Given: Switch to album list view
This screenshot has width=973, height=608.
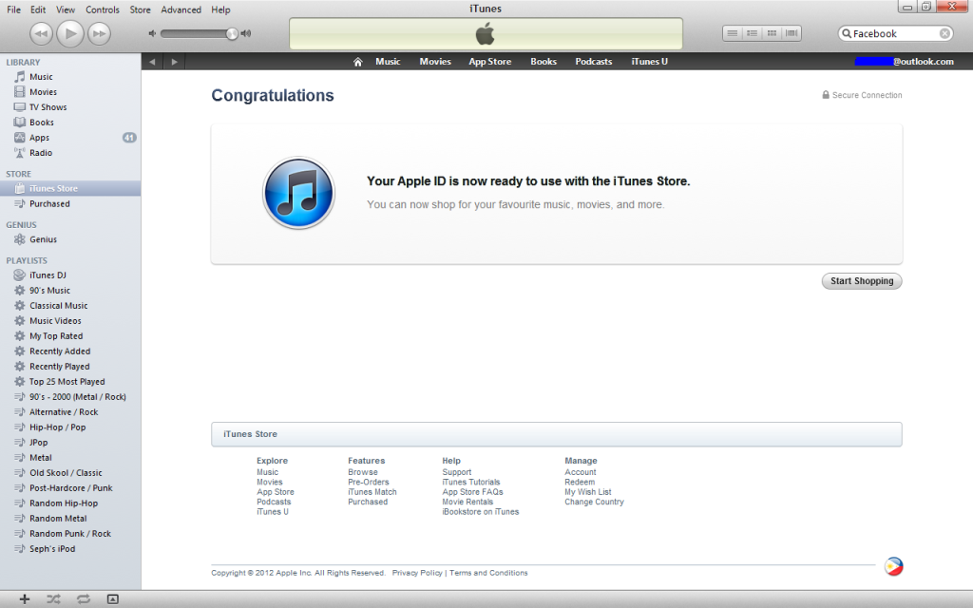Looking at the screenshot, I should pos(753,33).
